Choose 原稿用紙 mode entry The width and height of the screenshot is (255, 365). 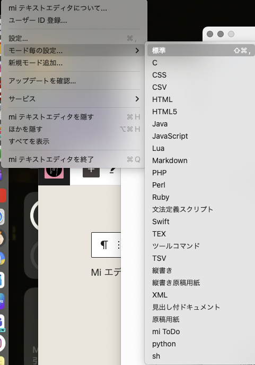[201, 319]
